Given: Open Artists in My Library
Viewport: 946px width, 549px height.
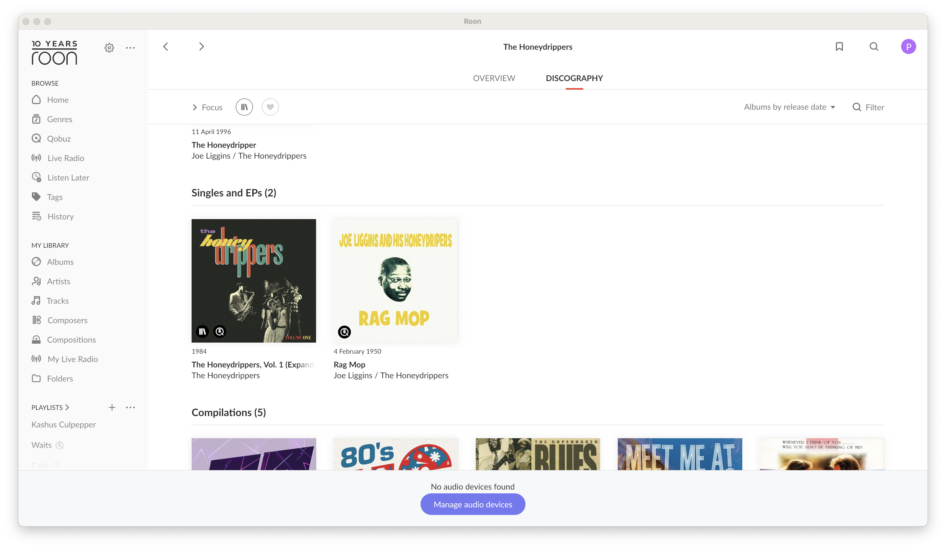Looking at the screenshot, I should [x=51, y=282].
